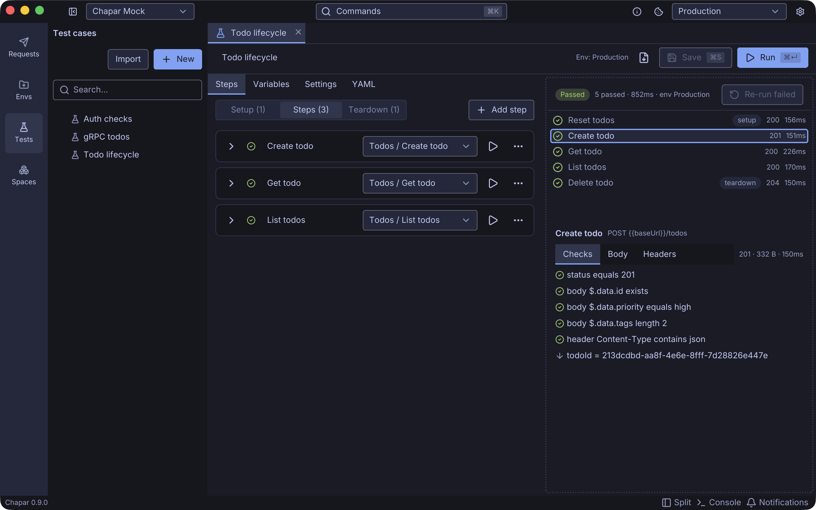The width and height of the screenshot is (816, 510).
Task: Open more options for List todos step
Action: pos(518,220)
